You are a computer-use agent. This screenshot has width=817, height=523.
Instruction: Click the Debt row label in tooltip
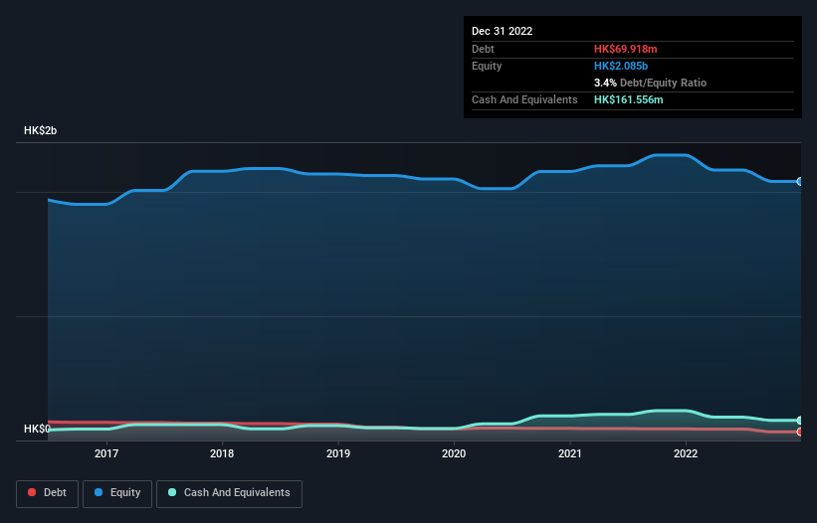[483, 49]
